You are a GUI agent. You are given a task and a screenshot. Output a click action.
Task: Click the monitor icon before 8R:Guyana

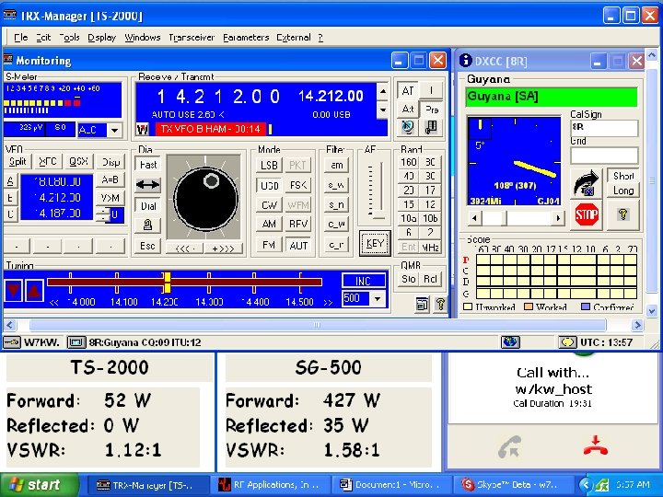(x=76, y=342)
